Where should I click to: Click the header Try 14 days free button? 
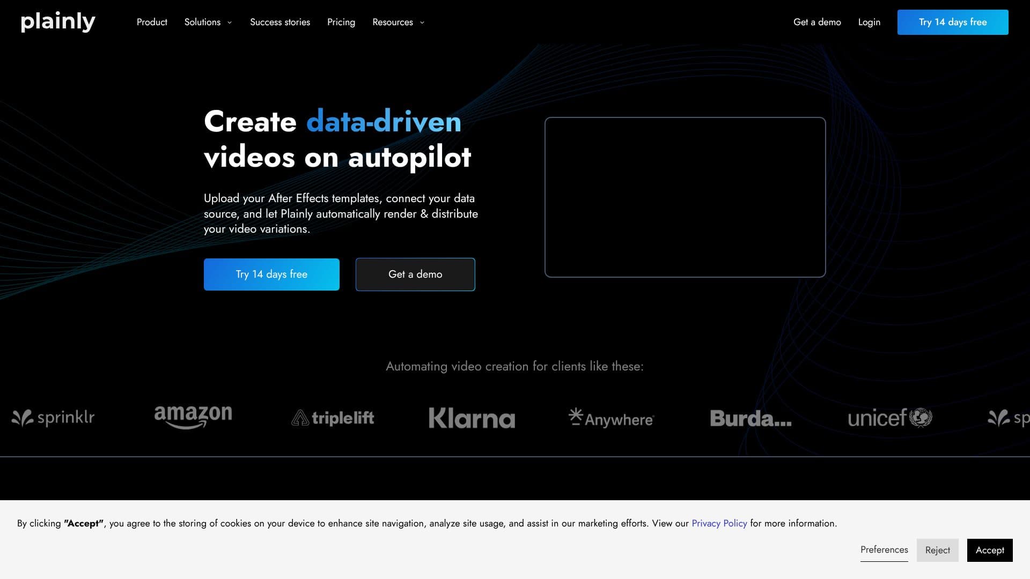(x=953, y=22)
